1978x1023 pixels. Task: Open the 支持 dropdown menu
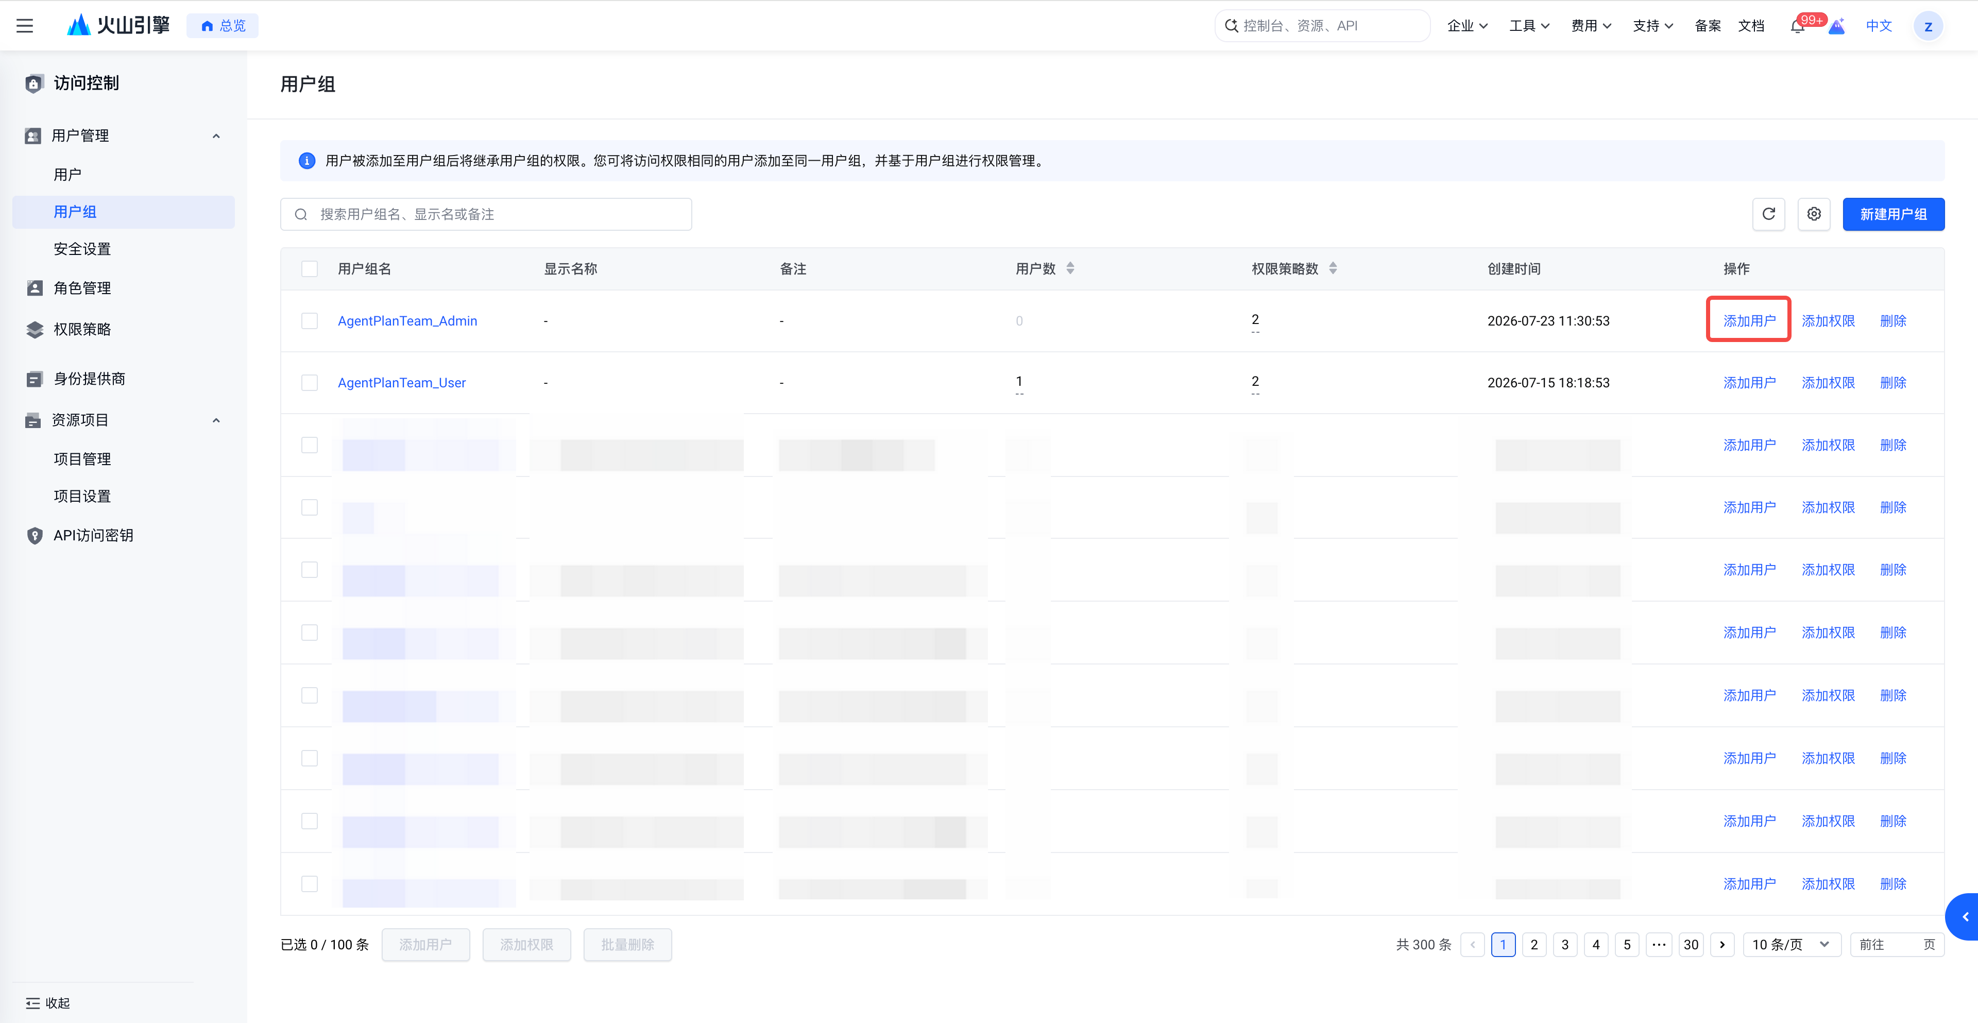[1653, 26]
